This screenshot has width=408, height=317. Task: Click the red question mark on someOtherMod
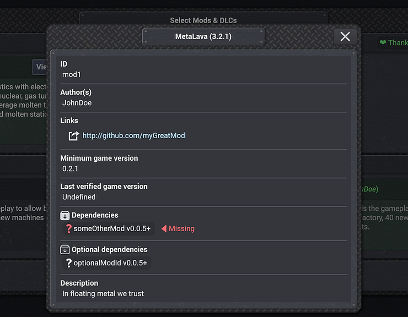tap(68, 229)
